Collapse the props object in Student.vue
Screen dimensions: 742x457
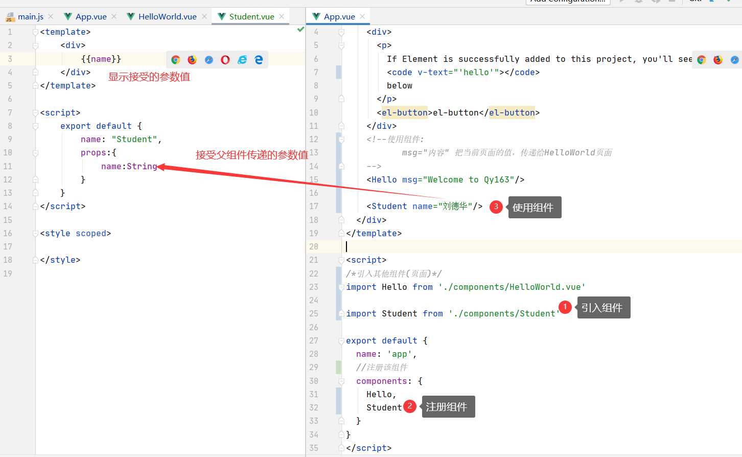pyautogui.click(x=35, y=153)
